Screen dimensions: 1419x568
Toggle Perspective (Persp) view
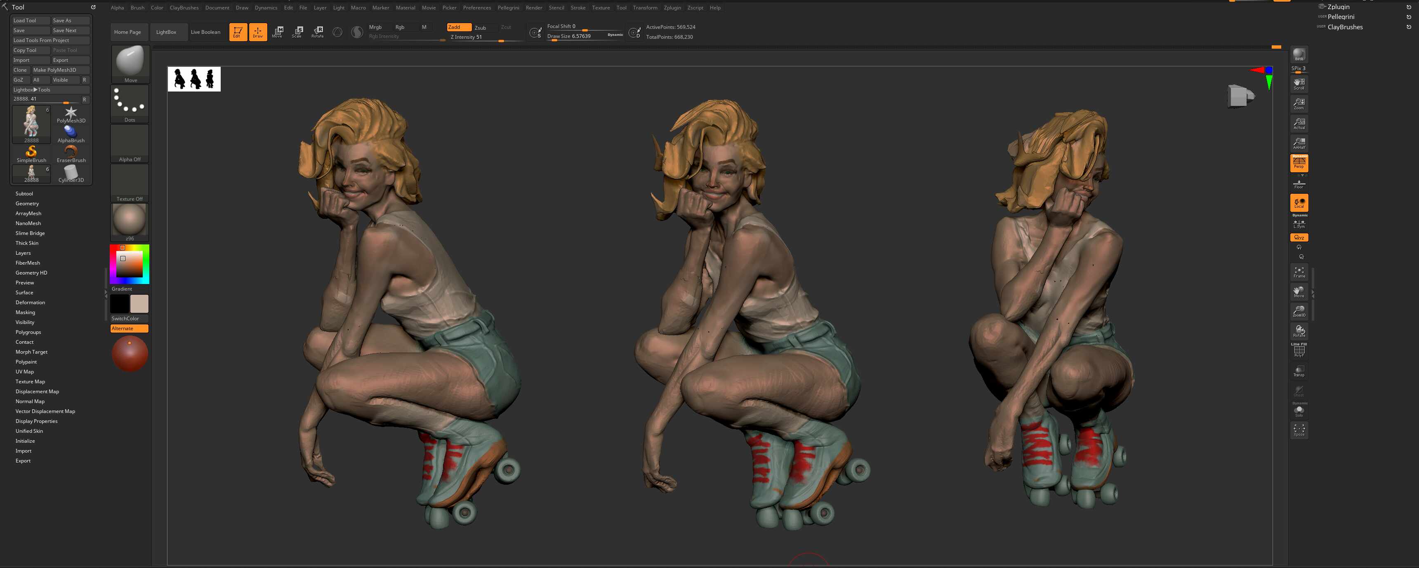(x=1299, y=163)
